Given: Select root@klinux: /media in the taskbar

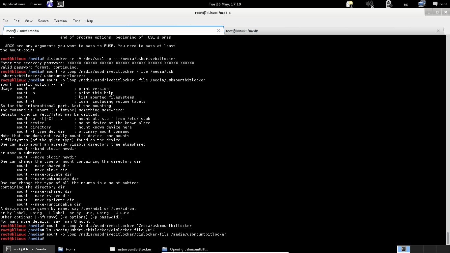Looking at the screenshot, I should [29, 249].
